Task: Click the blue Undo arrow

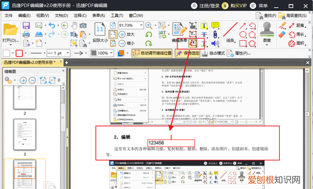Action: pos(52,25)
